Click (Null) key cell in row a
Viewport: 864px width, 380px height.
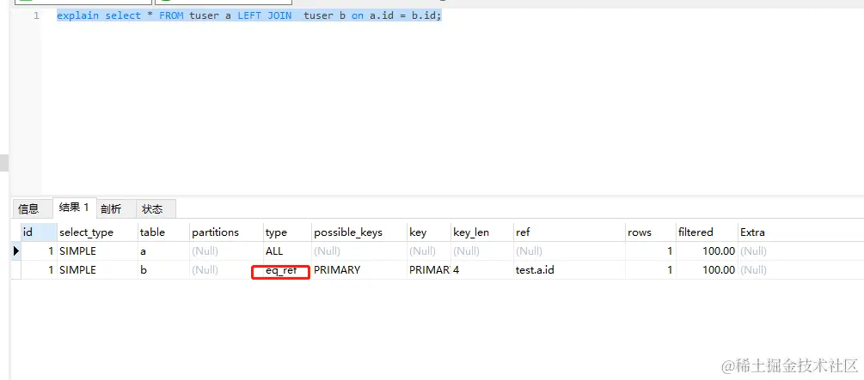pos(429,251)
